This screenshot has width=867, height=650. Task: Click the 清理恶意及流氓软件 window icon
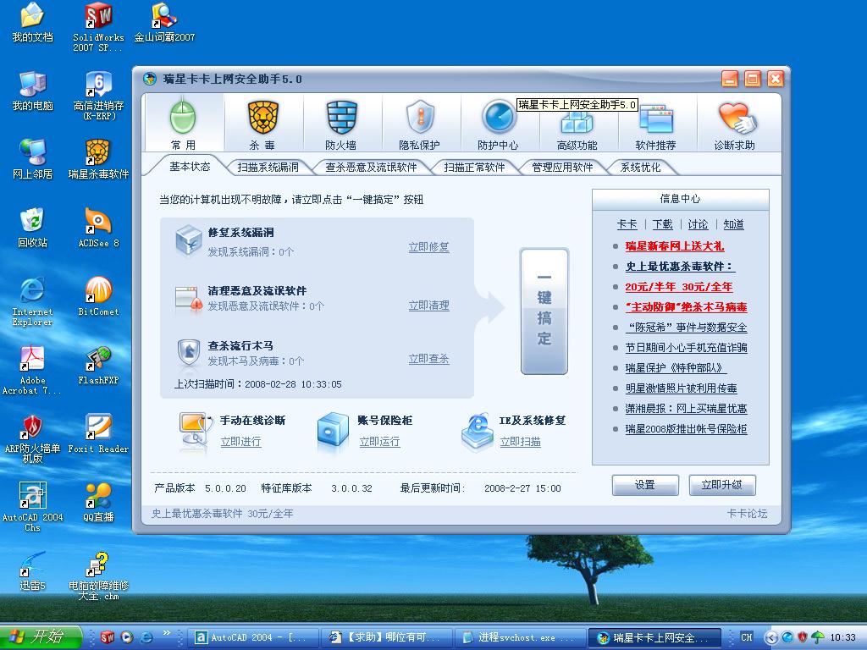click(188, 299)
